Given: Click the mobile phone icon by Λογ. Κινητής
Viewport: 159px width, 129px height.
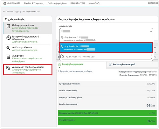Looking at the screenshot, I should pos(62,37).
